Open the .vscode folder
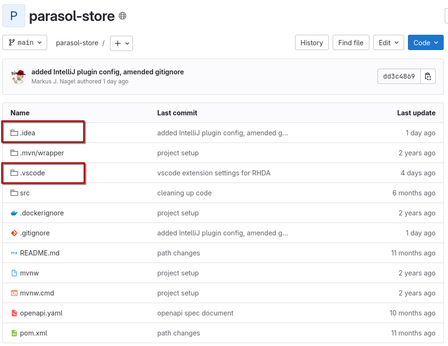The image size is (448, 346). coord(32,173)
